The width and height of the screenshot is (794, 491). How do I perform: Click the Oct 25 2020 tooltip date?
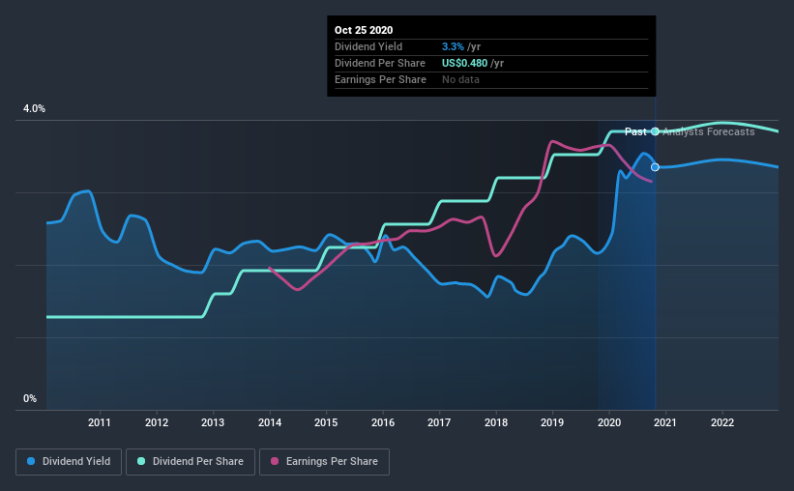click(364, 30)
